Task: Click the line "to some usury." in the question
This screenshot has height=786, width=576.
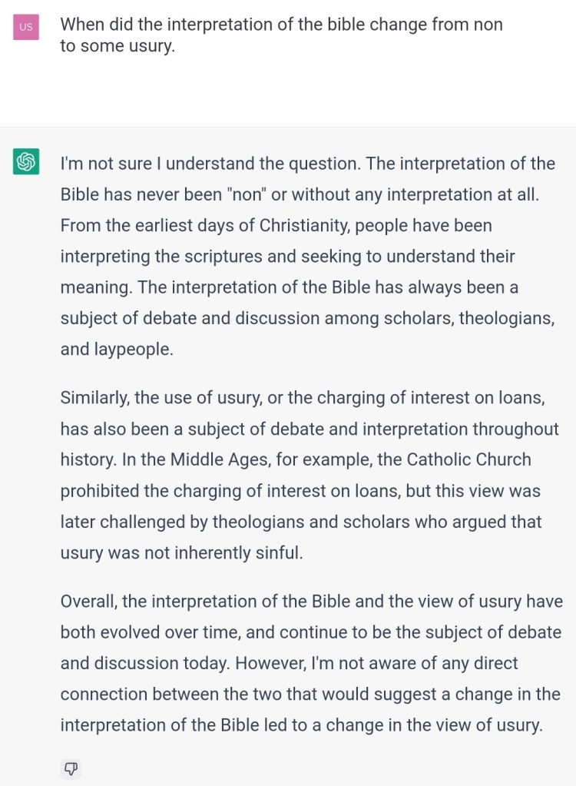Action: 118,45
